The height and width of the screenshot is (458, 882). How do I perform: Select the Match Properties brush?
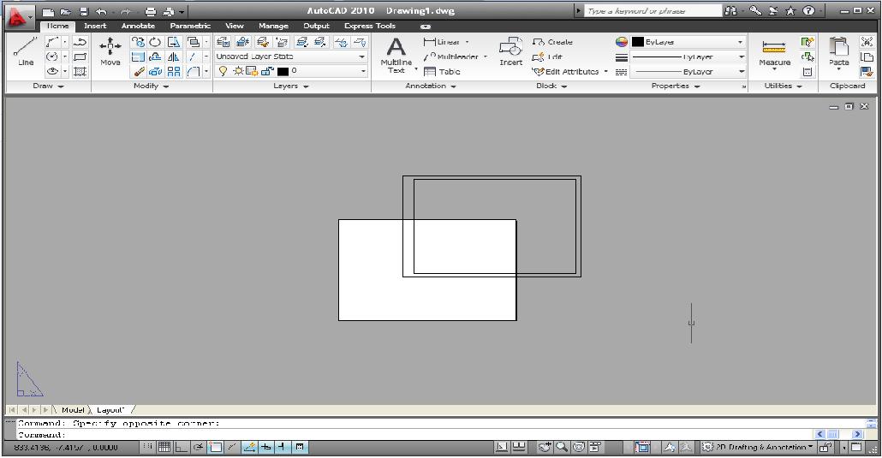pyautogui.click(x=139, y=71)
